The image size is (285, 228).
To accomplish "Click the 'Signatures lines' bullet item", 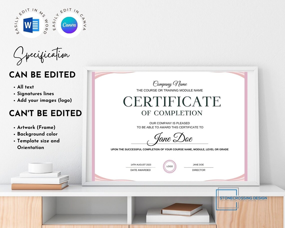I will (x=35, y=94).
